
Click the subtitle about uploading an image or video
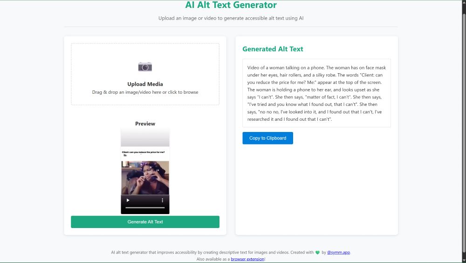coord(231,18)
